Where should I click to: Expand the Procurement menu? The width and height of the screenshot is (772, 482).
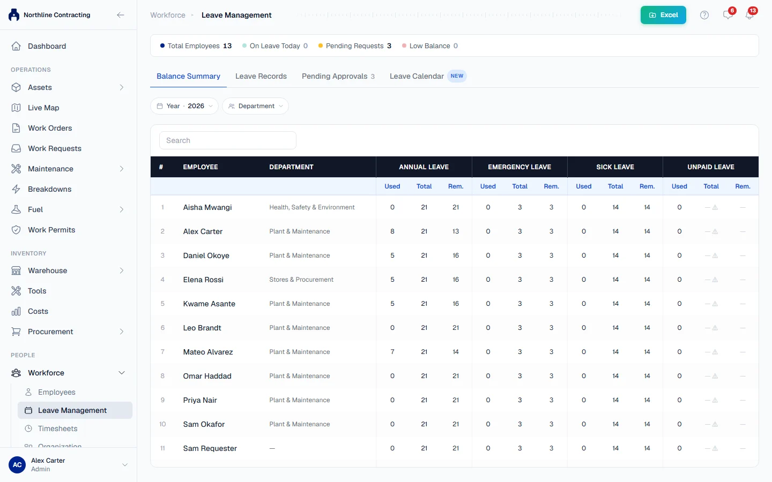pos(69,332)
